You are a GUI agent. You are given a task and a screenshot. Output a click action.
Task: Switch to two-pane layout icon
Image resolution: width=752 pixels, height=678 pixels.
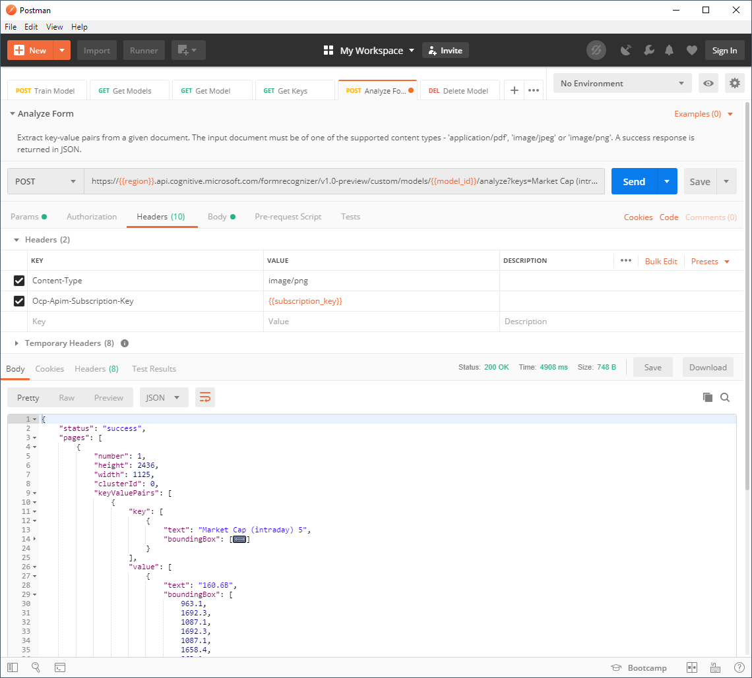pyautogui.click(x=692, y=667)
